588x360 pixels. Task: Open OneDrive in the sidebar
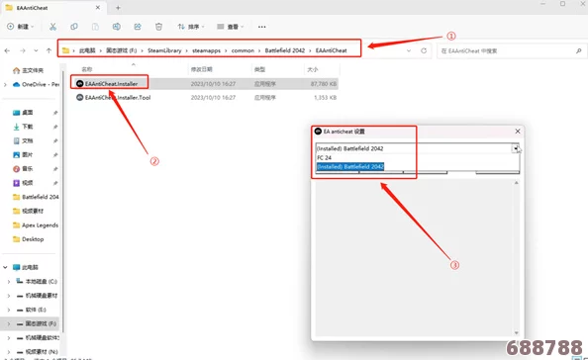click(36, 84)
